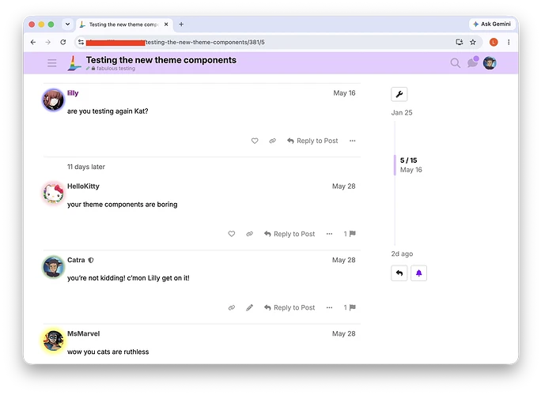Close the Testing the new theme tab
Image resolution: width=541 pixels, height=395 pixels.
coord(166,24)
